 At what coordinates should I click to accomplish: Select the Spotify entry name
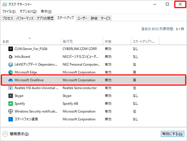pyautogui.click(x=20, y=103)
